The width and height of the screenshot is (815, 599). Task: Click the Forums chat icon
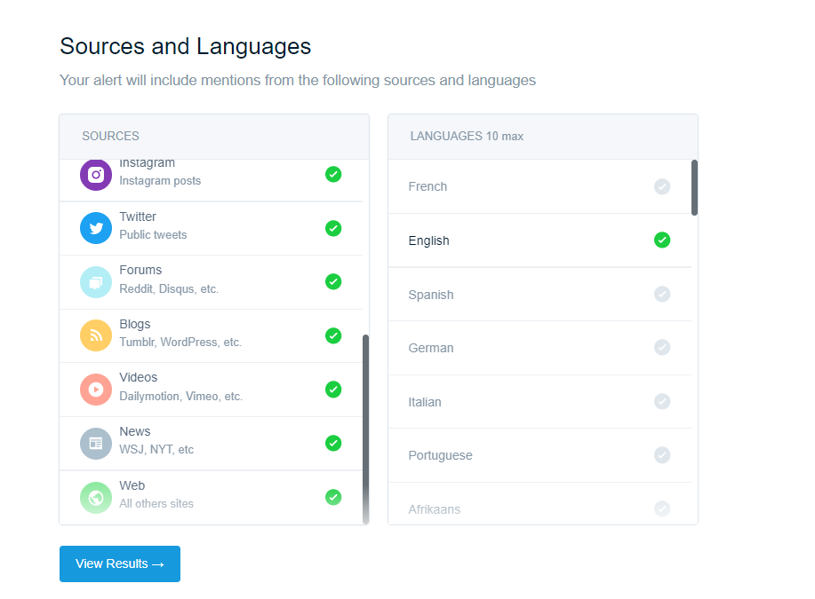point(96,282)
